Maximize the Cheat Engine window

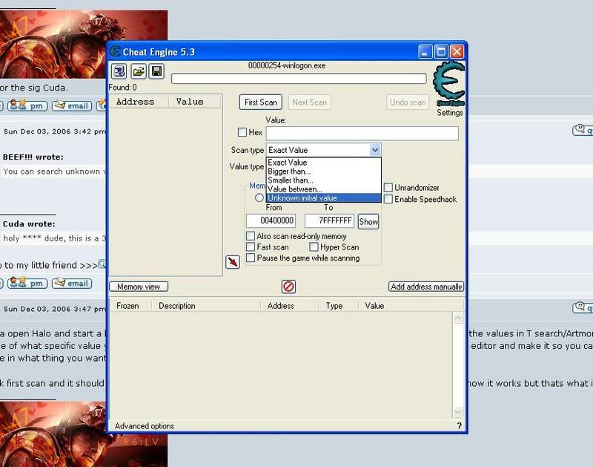(441, 51)
